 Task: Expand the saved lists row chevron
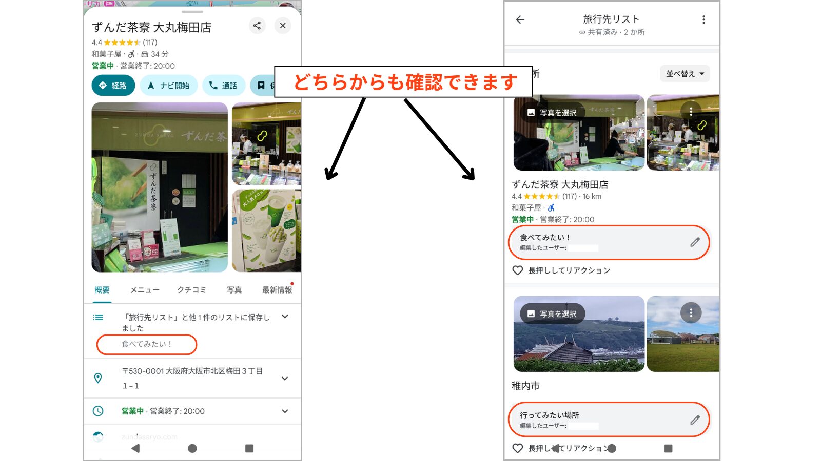[x=285, y=317]
